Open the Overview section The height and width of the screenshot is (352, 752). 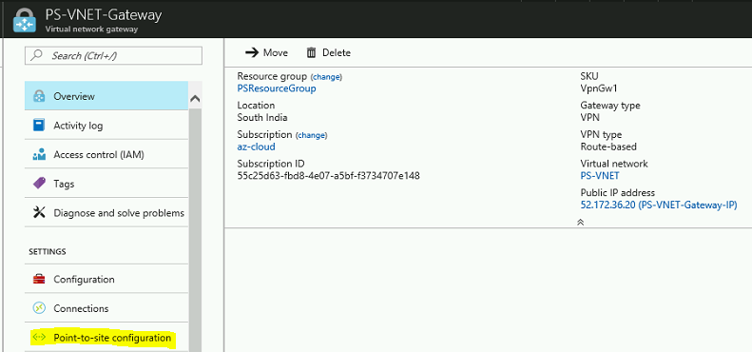(x=106, y=96)
